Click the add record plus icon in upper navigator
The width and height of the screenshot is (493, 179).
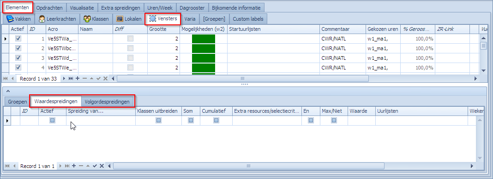78,78
